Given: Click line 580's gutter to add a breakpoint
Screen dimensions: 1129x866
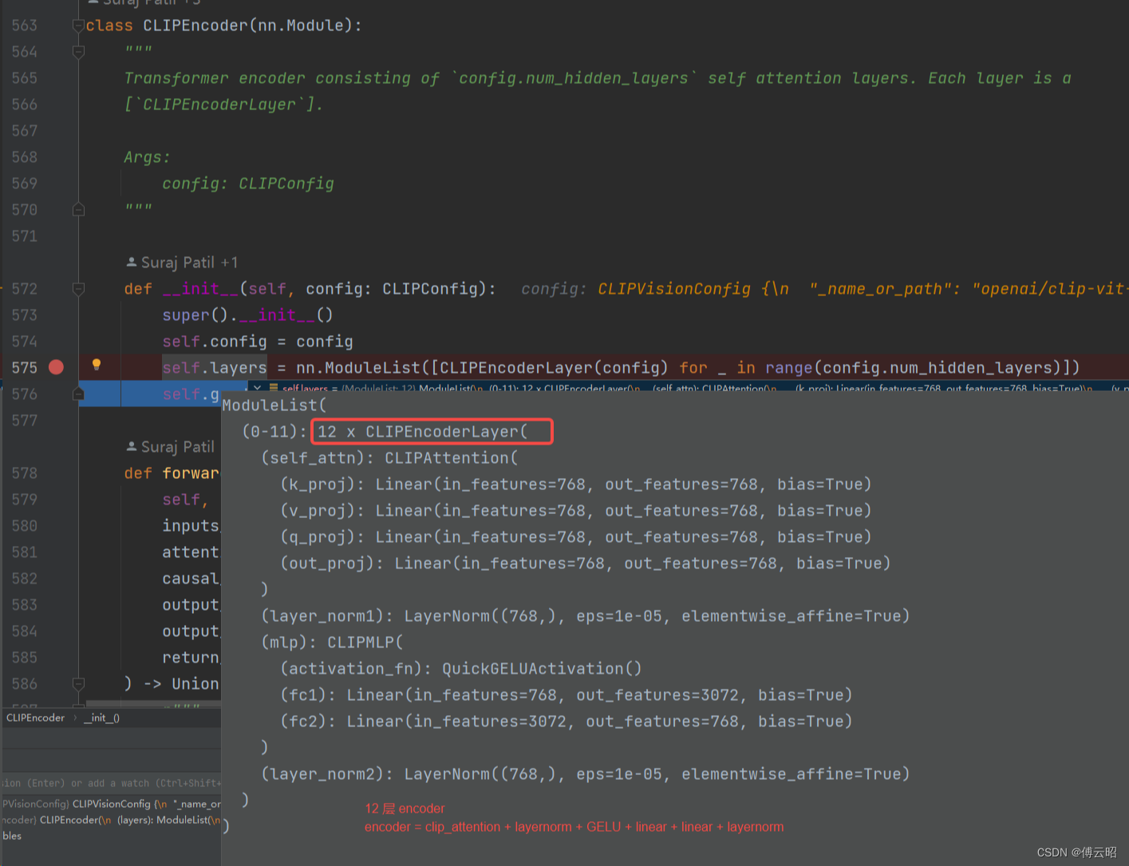Looking at the screenshot, I should 56,525.
